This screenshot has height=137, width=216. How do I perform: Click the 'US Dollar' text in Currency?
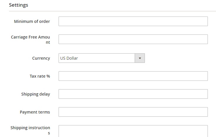[69, 58]
